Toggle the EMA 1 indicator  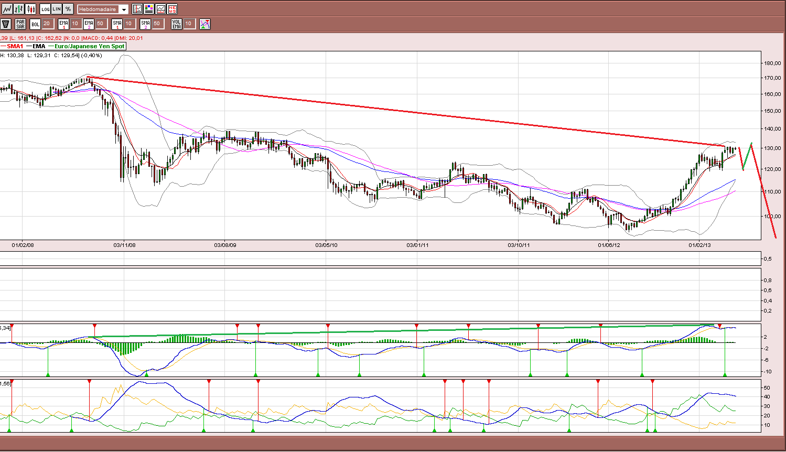(63, 24)
